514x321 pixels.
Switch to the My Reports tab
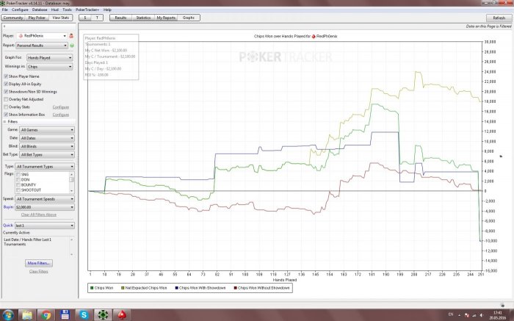click(166, 18)
